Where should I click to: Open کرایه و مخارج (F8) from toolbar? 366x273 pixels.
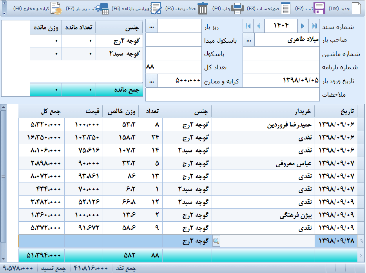pos(56,8)
